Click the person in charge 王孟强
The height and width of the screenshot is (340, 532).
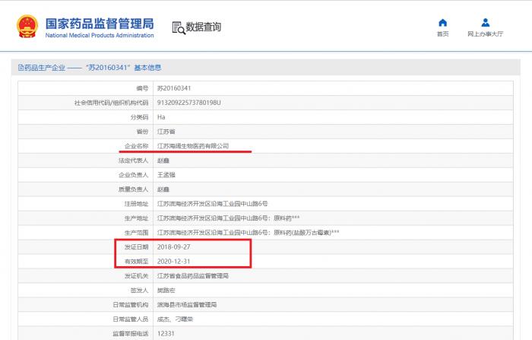pos(166,175)
